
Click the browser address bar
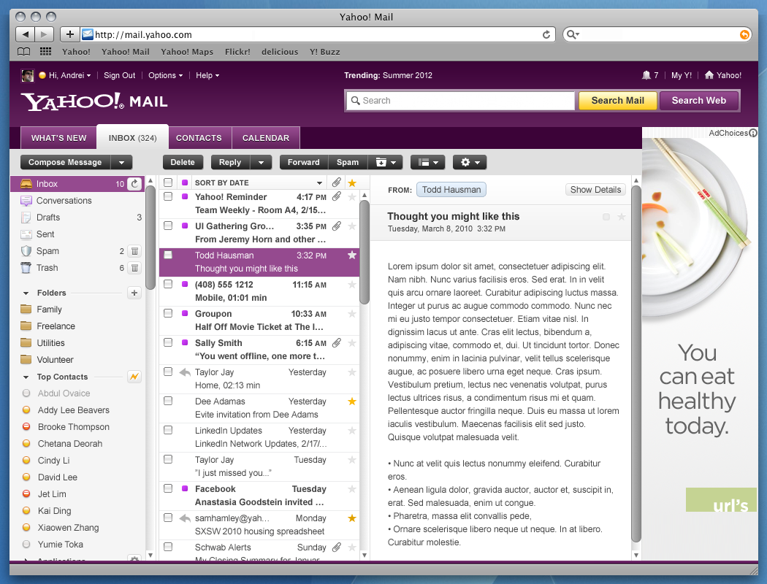click(x=318, y=34)
